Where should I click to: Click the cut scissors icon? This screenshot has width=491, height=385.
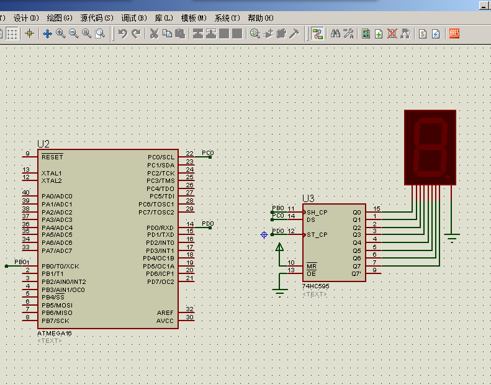(153, 33)
